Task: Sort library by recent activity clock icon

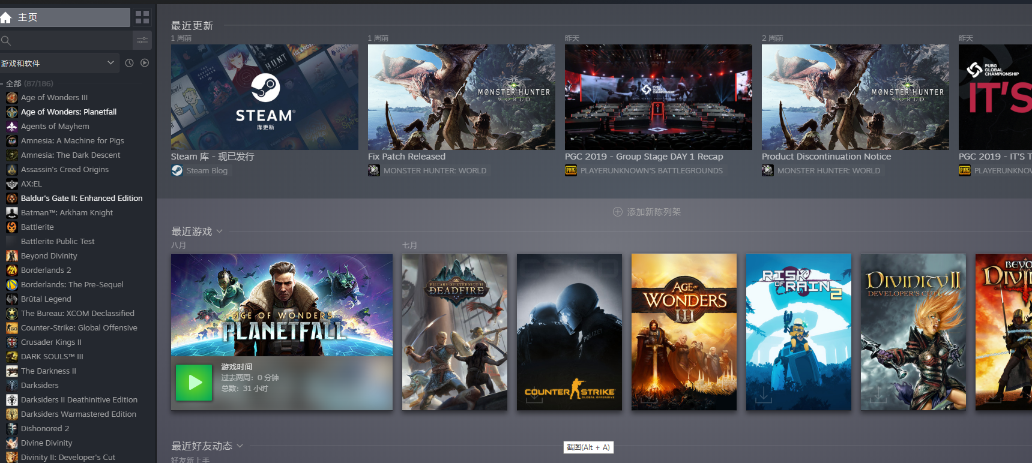Action: pos(129,63)
